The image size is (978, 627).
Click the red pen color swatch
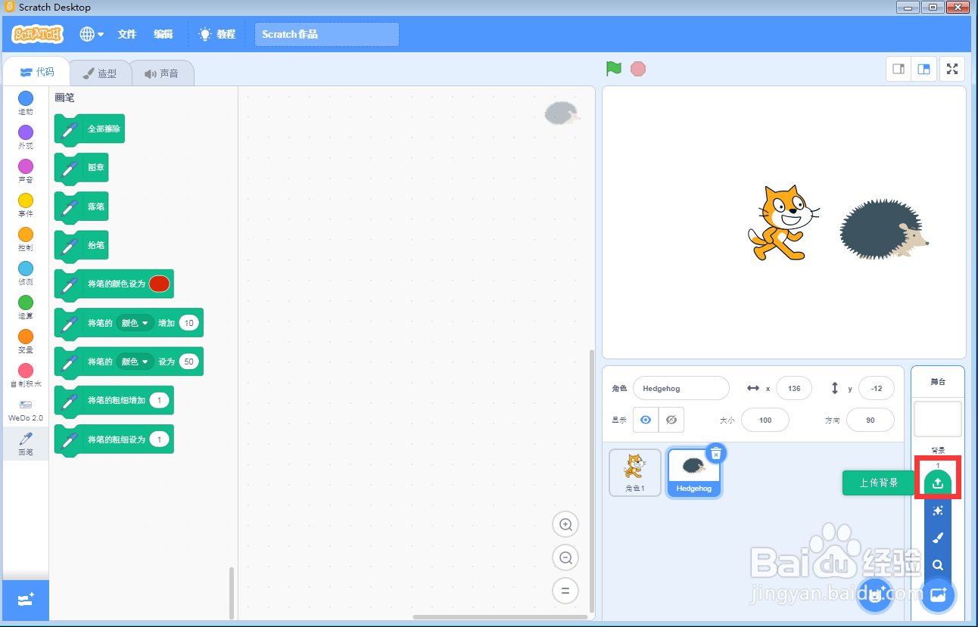(159, 284)
